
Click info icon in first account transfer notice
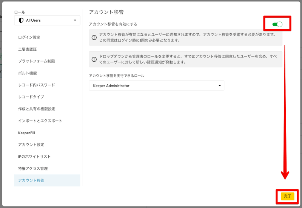pyautogui.click(x=94, y=37)
